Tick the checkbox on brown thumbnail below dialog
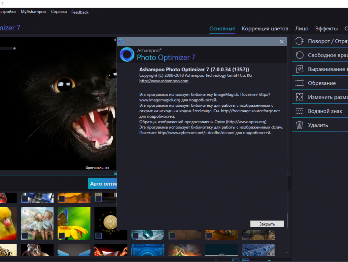Image resolution: width=348 pixels, height=262 pixels. click(x=172, y=235)
